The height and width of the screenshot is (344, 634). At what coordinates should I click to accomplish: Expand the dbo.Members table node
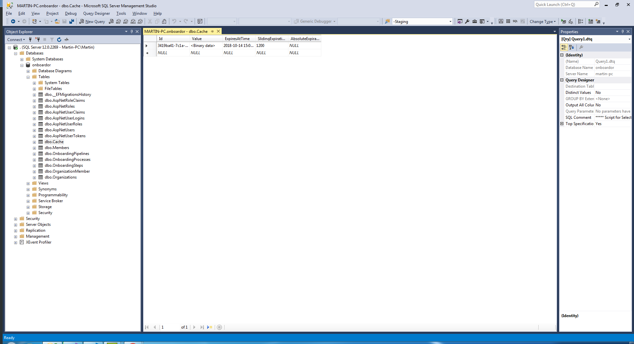point(35,148)
